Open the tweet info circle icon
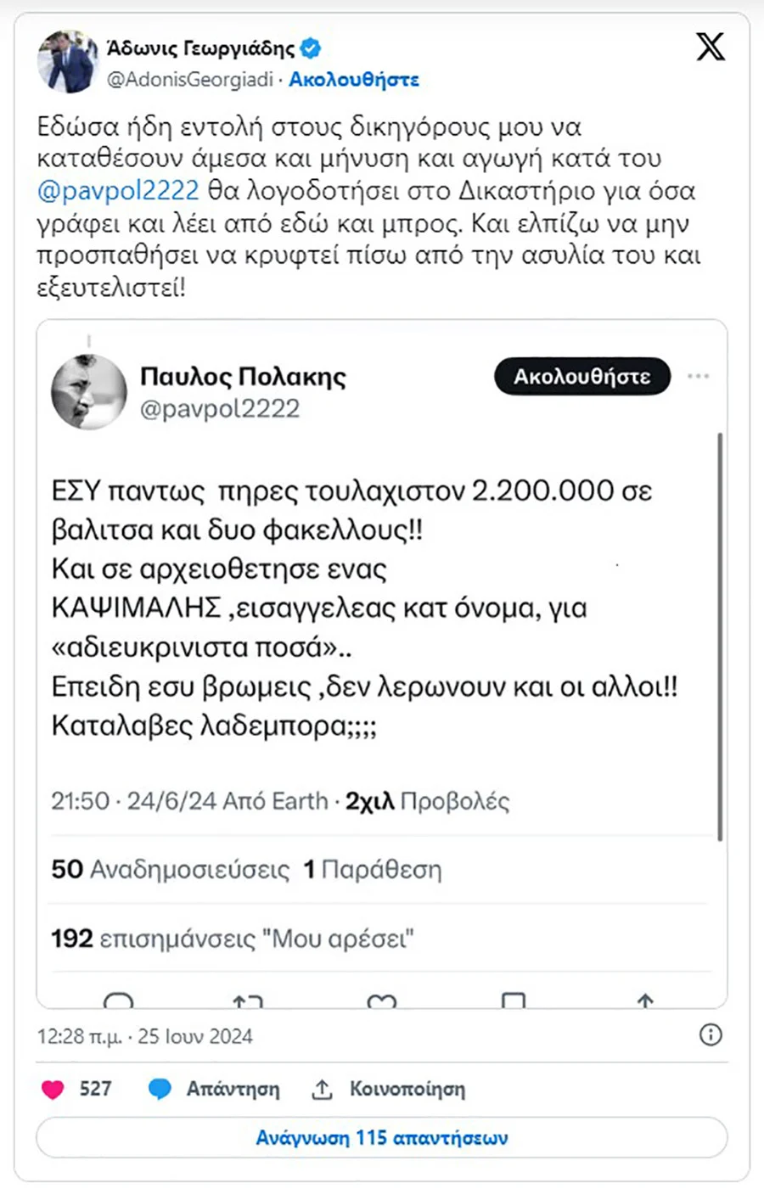This screenshot has height=1194, width=764. [x=711, y=1034]
